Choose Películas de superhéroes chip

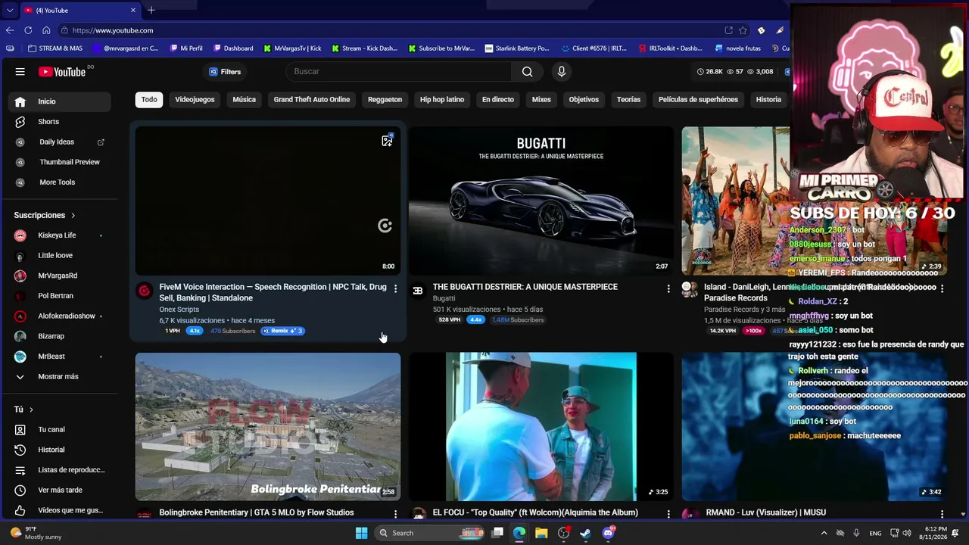(698, 100)
